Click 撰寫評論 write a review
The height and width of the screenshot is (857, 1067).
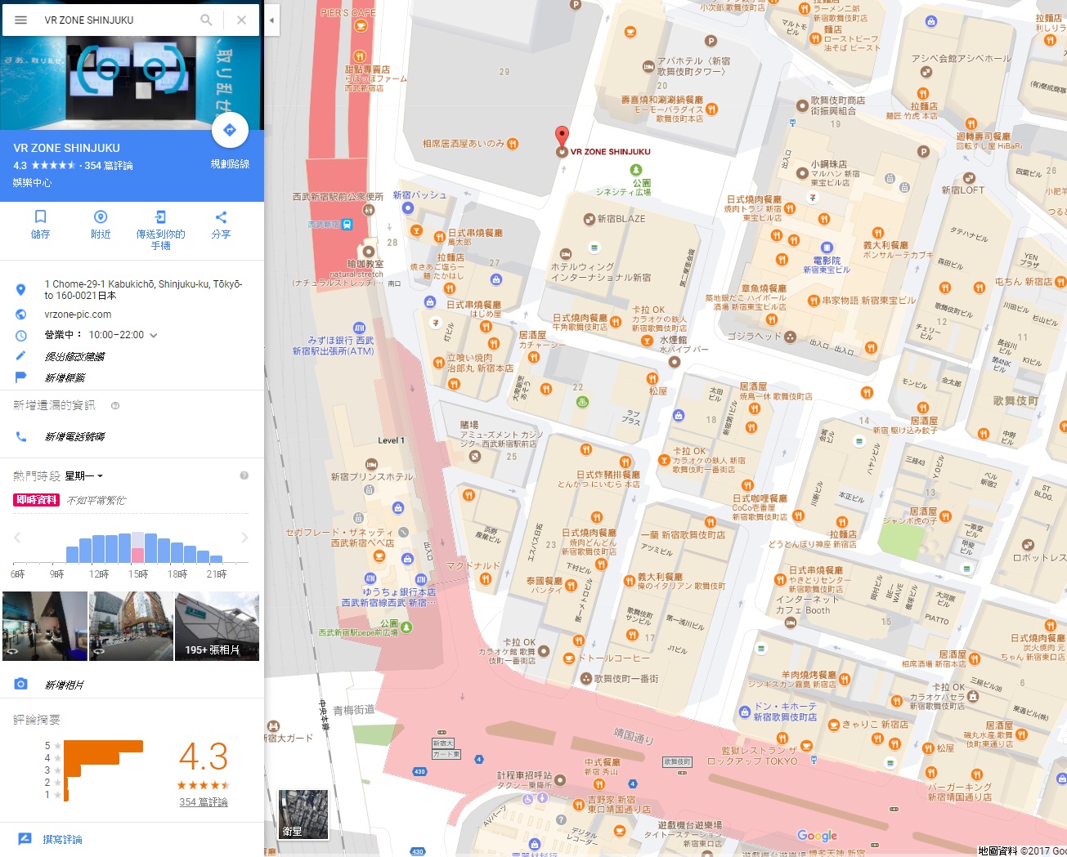click(63, 839)
